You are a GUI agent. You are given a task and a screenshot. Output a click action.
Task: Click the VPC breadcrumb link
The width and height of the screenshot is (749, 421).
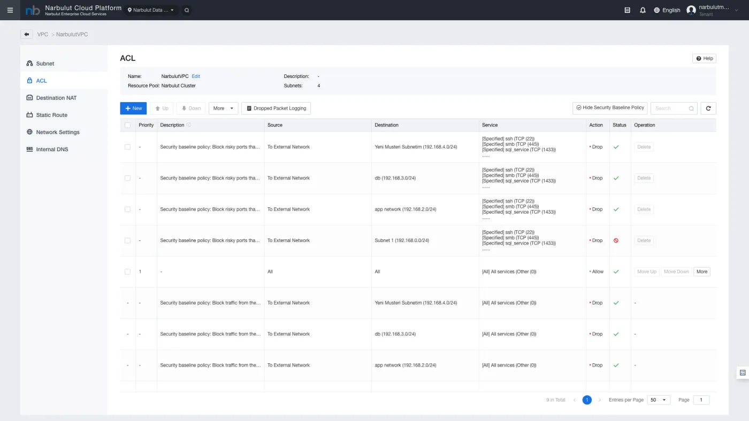[x=42, y=34]
